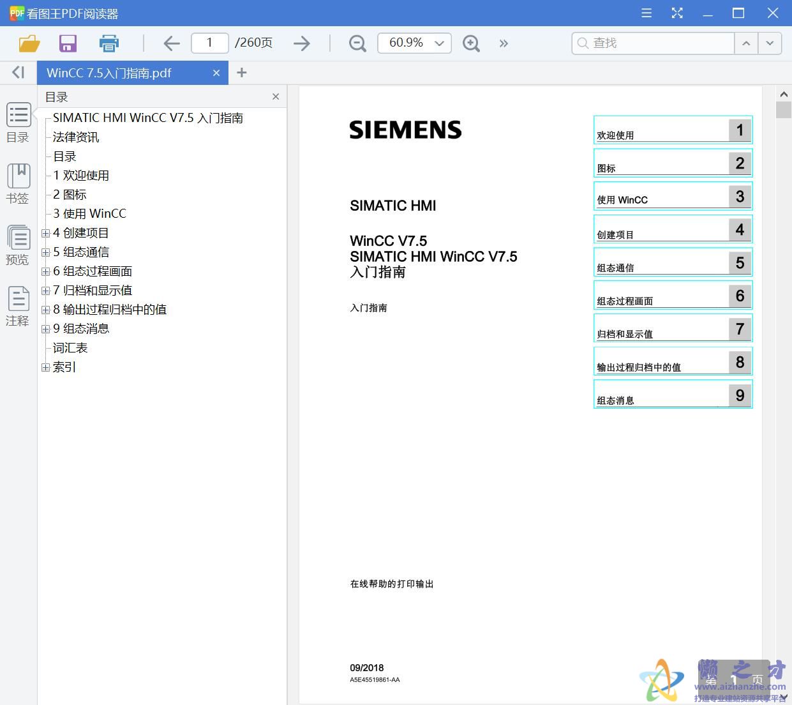Click the SIEMENS logo text on page

point(405,130)
